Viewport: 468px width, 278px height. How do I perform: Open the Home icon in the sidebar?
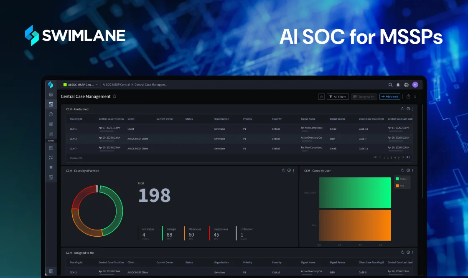pos(51,95)
